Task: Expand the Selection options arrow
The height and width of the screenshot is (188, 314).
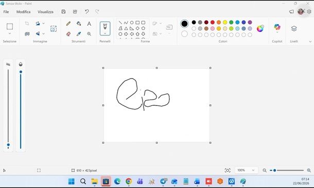Action: click(10, 33)
